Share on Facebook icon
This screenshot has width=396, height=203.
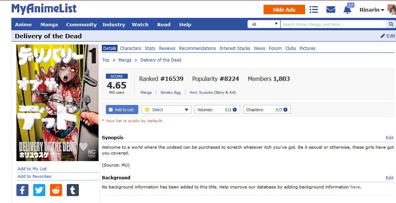click(x=23, y=190)
